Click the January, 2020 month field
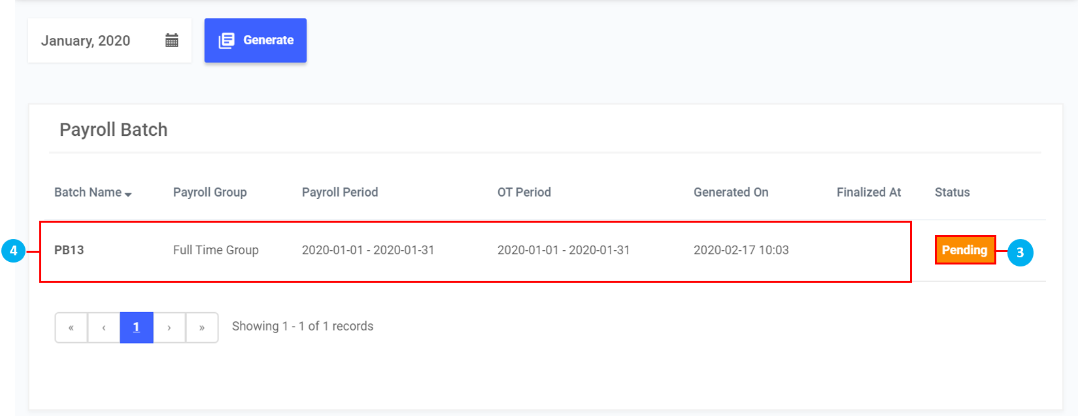The height and width of the screenshot is (416, 1078). click(86, 40)
